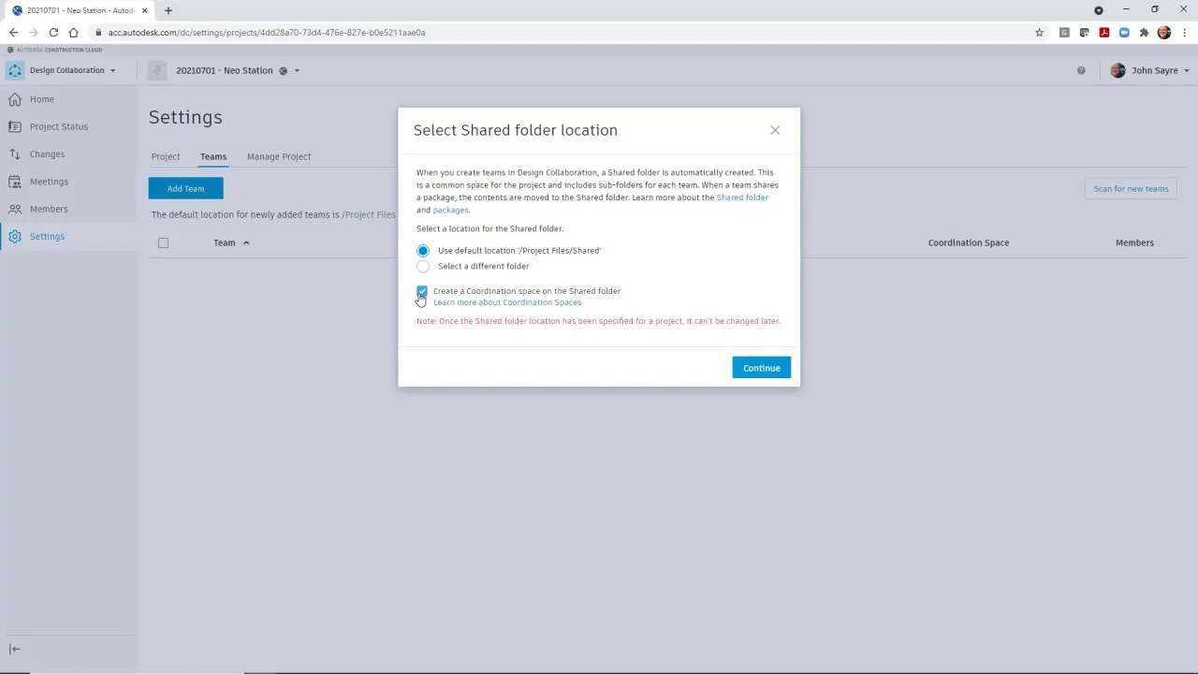Check the select-all teams checkbox
Image resolution: width=1198 pixels, height=674 pixels.
click(x=163, y=242)
